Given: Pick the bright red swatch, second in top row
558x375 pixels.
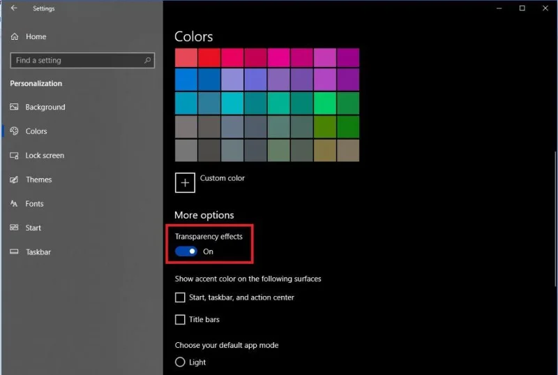Looking at the screenshot, I should click(209, 58).
